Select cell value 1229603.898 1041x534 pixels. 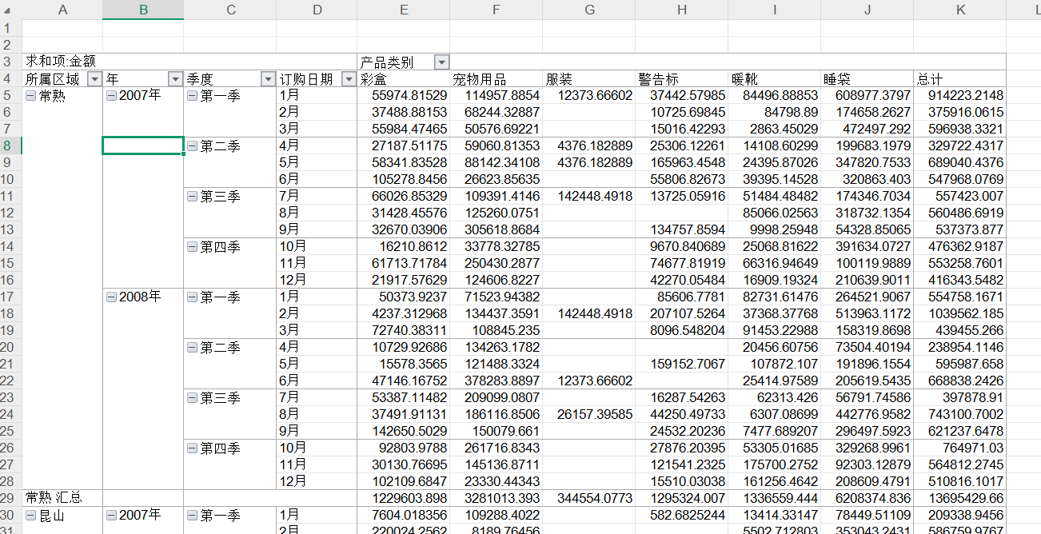[x=404, y=498]
